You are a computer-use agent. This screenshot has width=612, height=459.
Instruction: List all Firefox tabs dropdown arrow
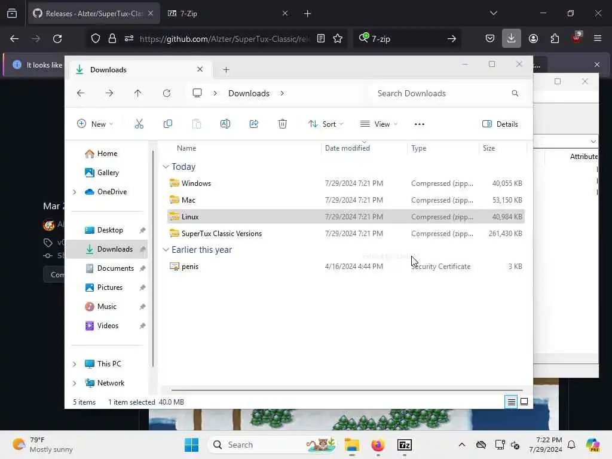493,13
